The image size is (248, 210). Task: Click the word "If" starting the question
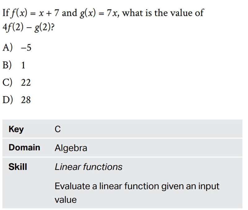[5, 13]
